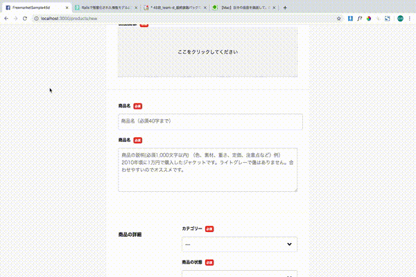Focus the 商品名 input field
Viewport: 416px width, 277px height.
point(210,122)
